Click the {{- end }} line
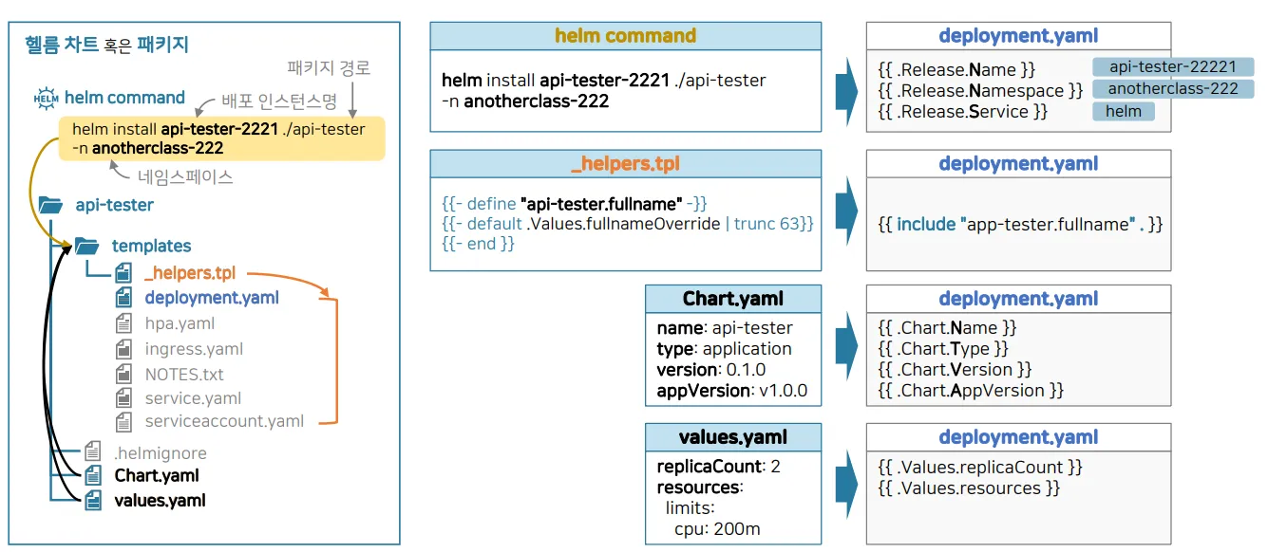This screenshot has width=1268, height=552. click(x=478, y=244)
